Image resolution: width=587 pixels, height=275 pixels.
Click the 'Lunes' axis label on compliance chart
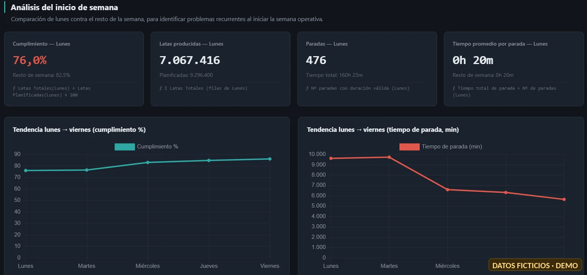pos(26,266)
